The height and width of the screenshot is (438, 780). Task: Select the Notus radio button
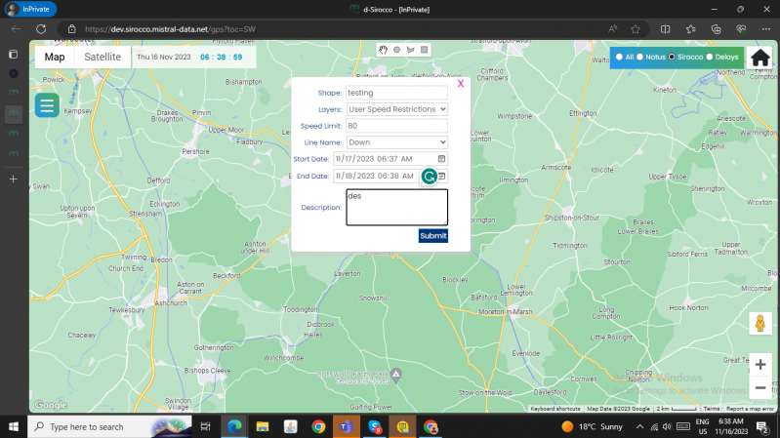(x=640, y=58)
